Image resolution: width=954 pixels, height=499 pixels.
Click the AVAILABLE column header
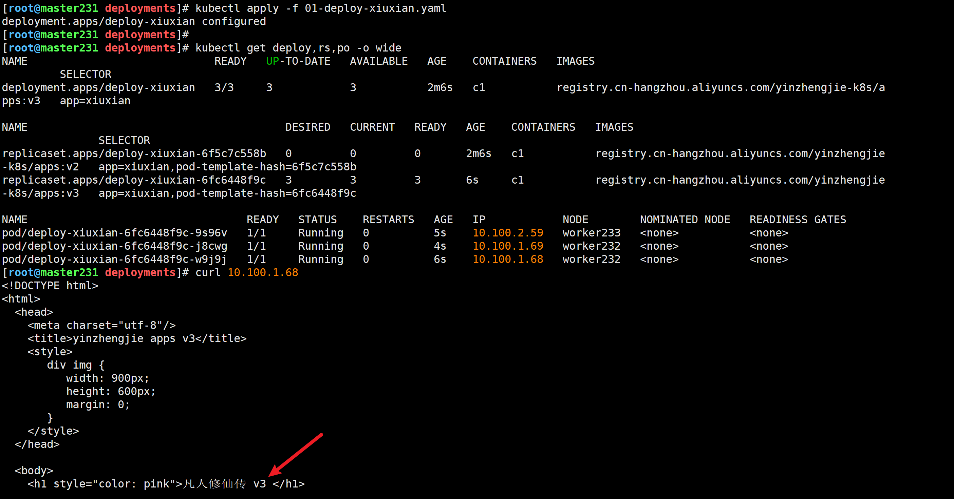378,61
